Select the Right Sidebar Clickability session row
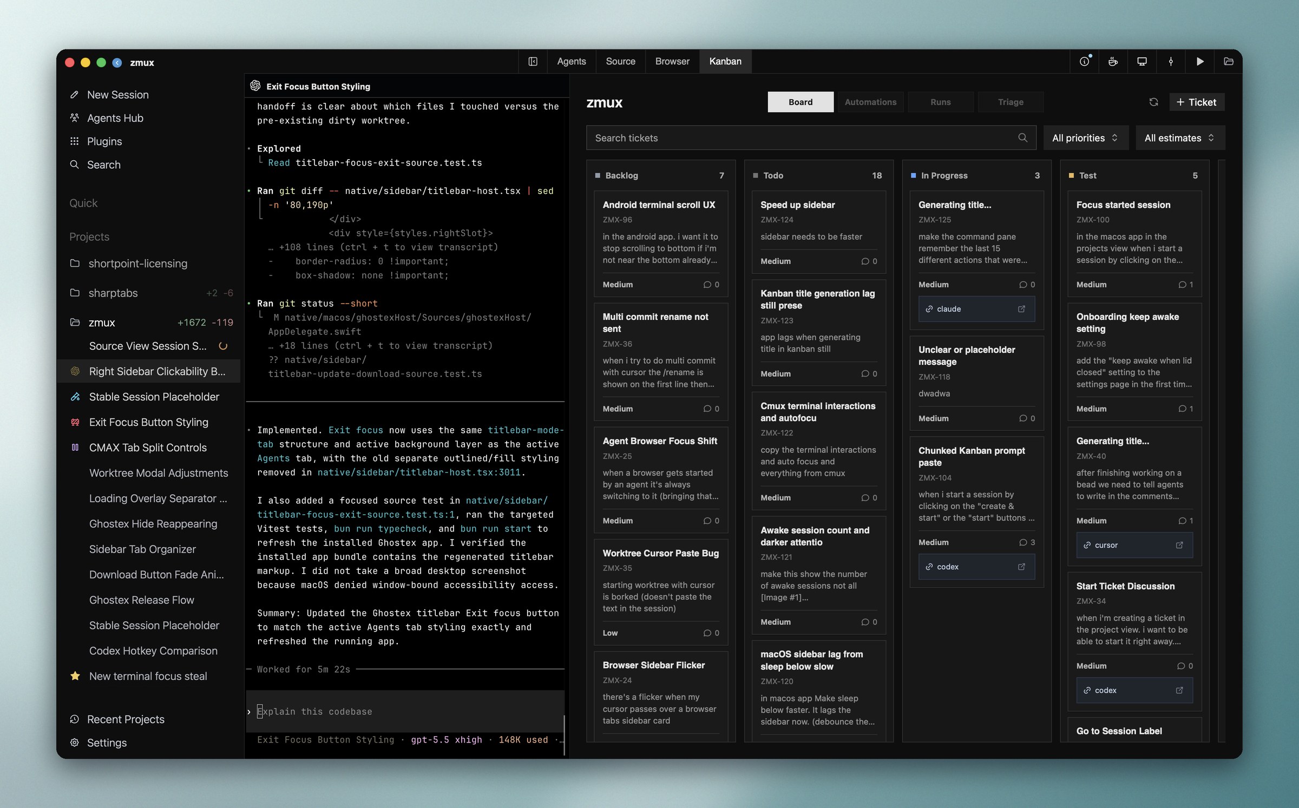This screenshot has width=1299, height=808. click(148, 371)
